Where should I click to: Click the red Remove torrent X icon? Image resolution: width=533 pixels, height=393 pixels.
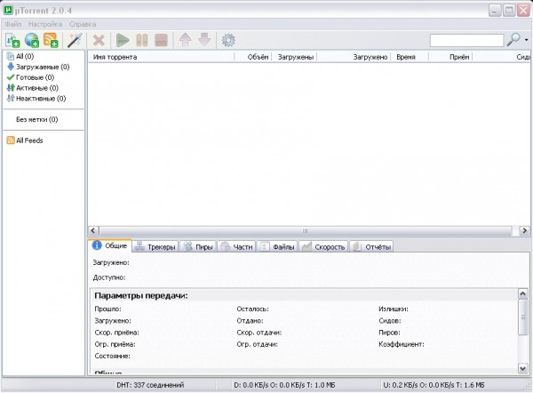pyautogui.click(x=99, y=41)
